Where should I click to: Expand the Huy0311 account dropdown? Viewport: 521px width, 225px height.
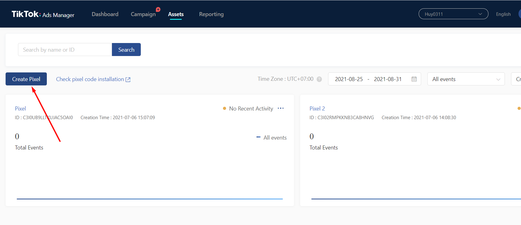click(x=453, y=14)
